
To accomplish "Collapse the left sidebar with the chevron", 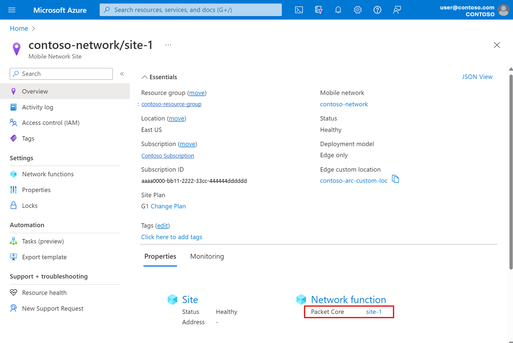I will (x=122, y=73).
